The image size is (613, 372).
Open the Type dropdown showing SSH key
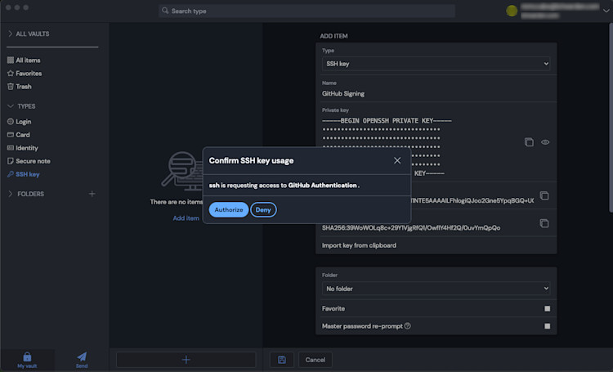pos(436,63)
